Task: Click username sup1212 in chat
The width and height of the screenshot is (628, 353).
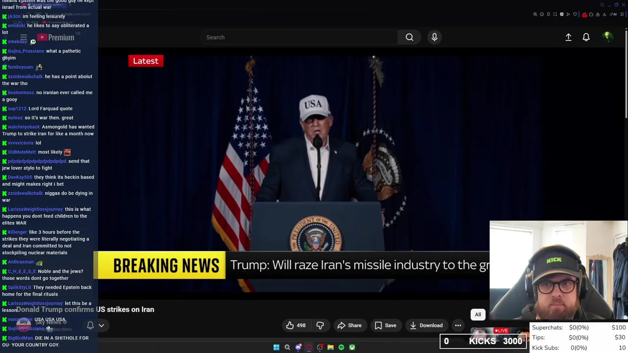Action: pyautogui.click(x=17, y=109)
